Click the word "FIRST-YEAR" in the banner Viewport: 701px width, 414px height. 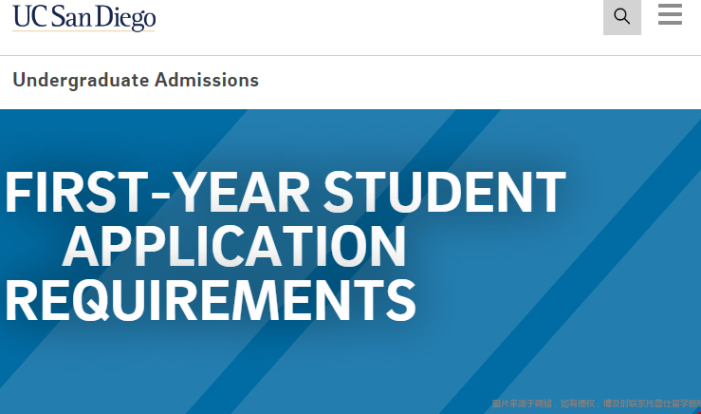pos(157,192)
